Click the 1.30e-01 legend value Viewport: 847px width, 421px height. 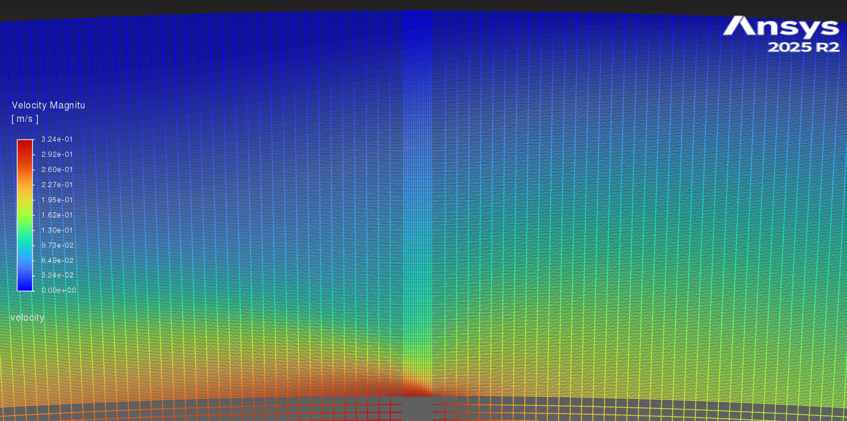[x=57, y=230]
